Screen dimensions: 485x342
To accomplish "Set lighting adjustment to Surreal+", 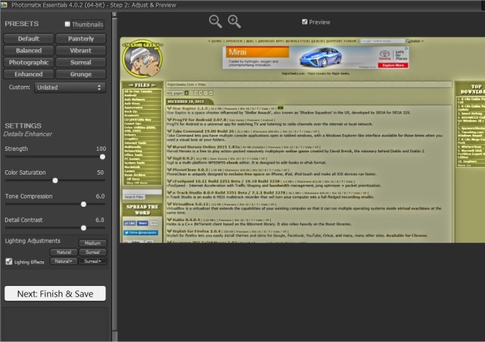I will [x=93, y=261].
